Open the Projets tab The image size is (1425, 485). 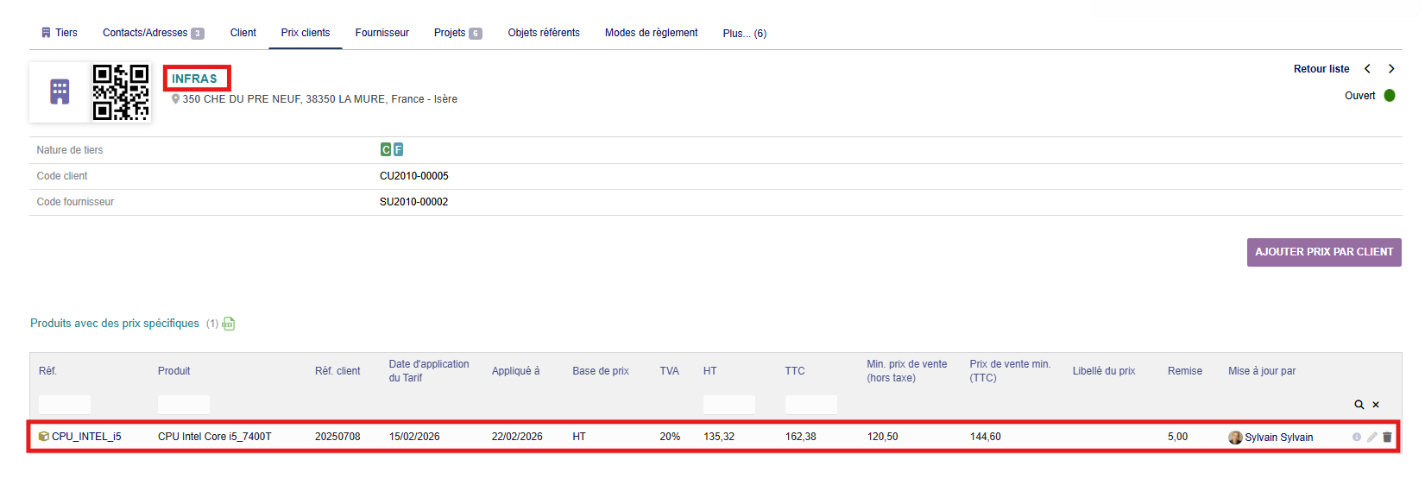pos(450,33)
